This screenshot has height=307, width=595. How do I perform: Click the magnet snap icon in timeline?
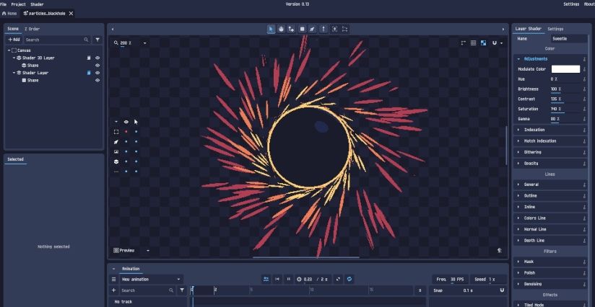502,290
